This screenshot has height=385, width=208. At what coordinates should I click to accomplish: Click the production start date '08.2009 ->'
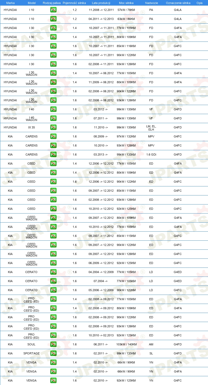[101, 136]
